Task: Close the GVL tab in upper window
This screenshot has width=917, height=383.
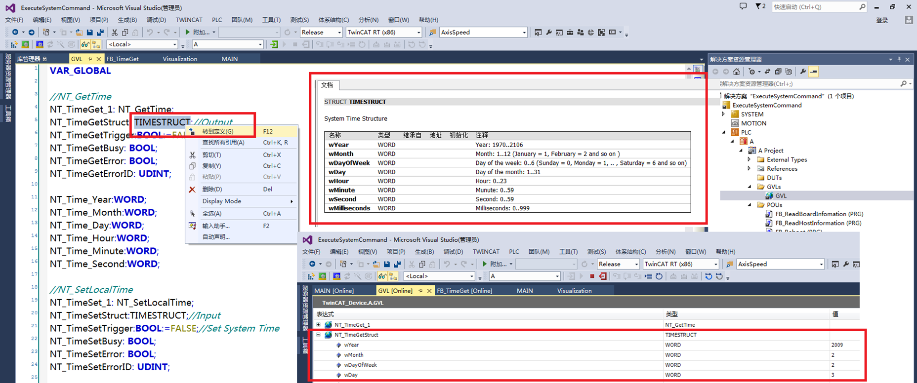Action: click(x=99, y=59)
